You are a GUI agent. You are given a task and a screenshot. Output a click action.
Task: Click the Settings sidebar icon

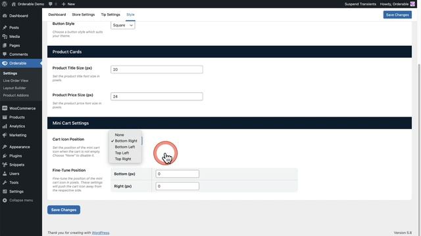5,191
